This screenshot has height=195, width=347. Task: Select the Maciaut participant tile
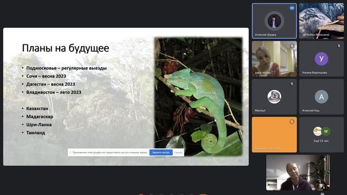274,96
